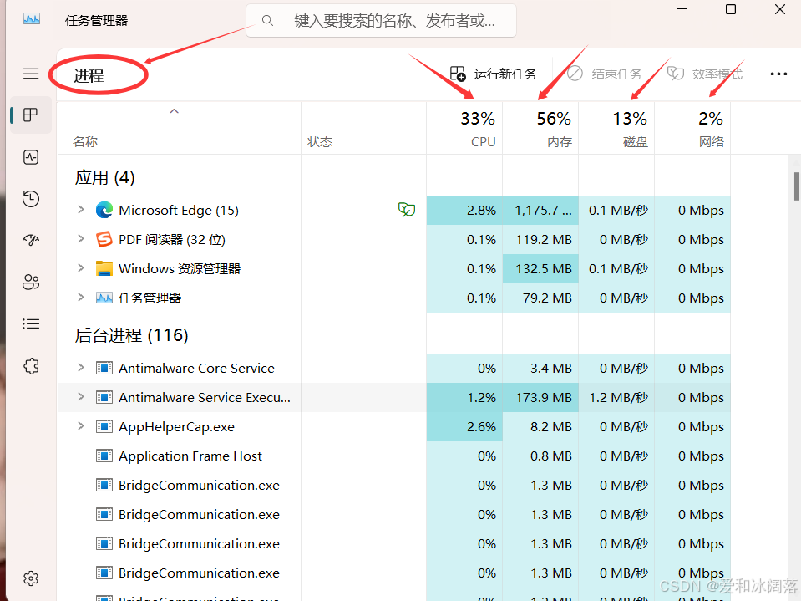Expand the Microsoft Edge (15) process group
The image size is (801, 601).
pyautogui.click(x=81, y=210)
